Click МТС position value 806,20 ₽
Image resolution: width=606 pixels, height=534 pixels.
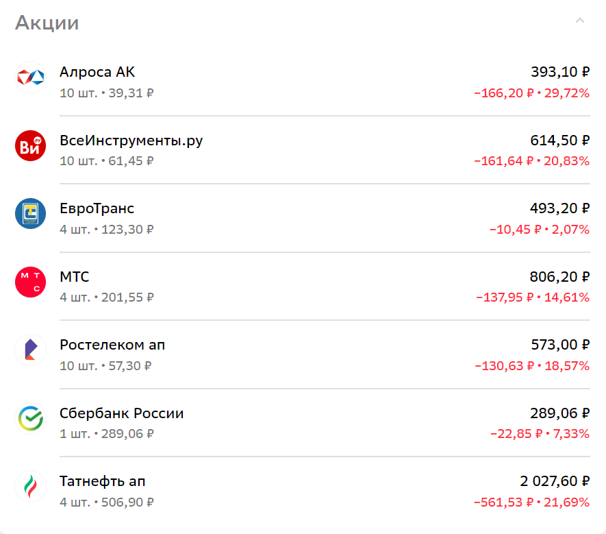pyautogui.click(x=559, y=277)
